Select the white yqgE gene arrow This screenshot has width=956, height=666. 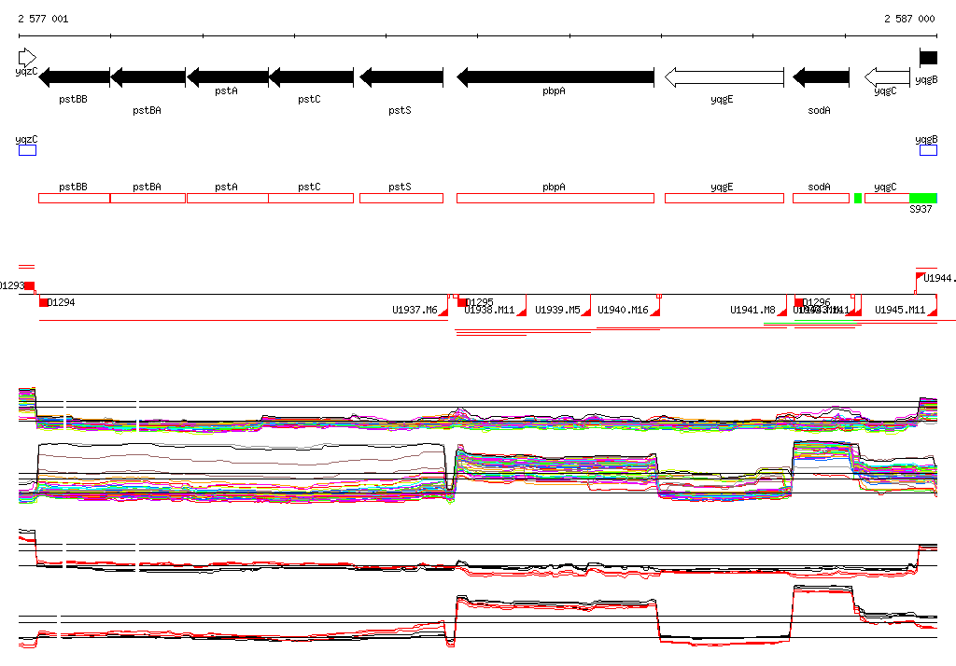click(724, 77)
